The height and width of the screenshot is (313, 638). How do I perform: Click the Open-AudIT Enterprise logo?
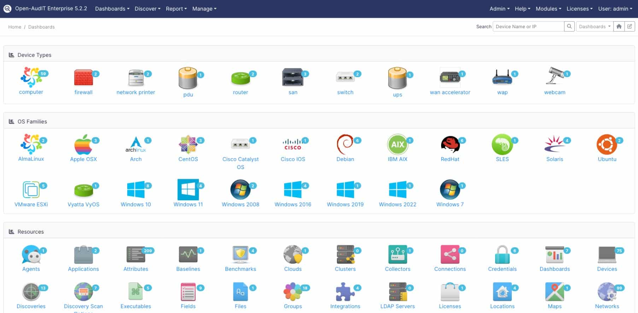(7, 8)
